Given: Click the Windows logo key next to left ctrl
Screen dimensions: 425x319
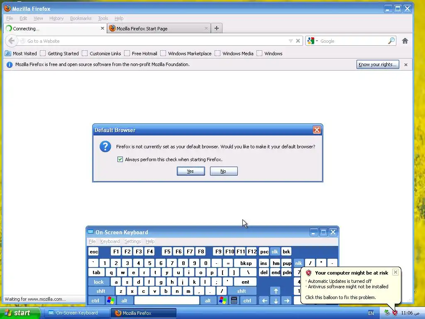Looking at the screenshot, I should click(x=110, y=301).
